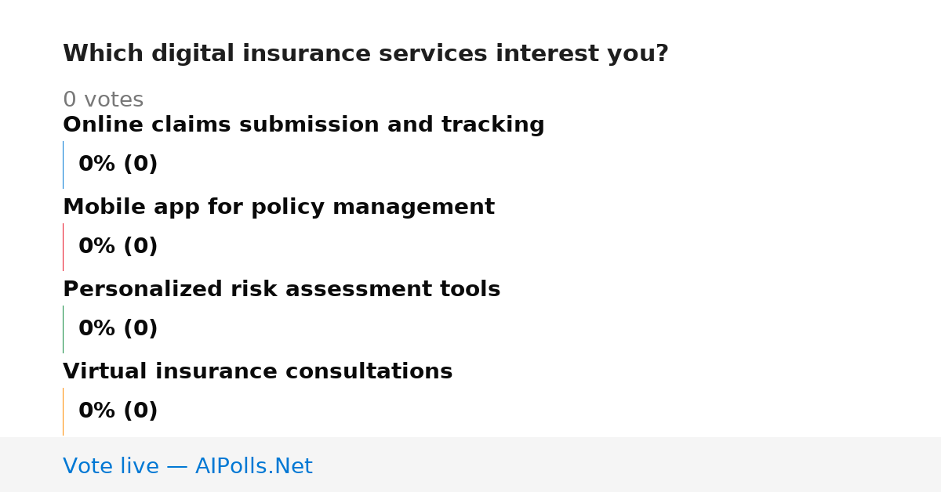Click the '0 votes' total count
This screenshot has height=492, width=941.
pyautogui.click(x=103, y=100)
